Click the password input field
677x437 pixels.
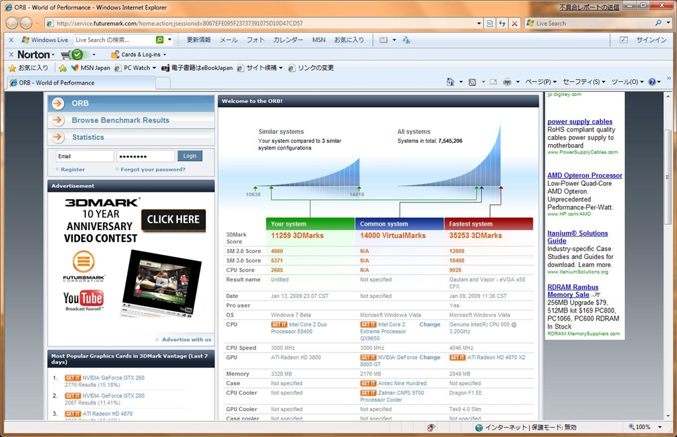tap(145, 156)
